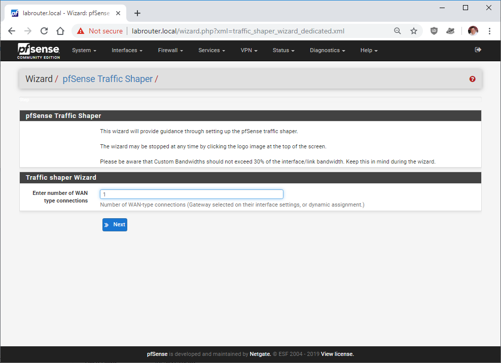Go back with the browser back arrow
Image resolution: width=501 pixels, height=363 pixels.
12,31
